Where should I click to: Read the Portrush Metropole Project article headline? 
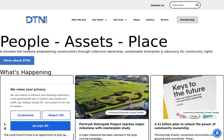112,126
